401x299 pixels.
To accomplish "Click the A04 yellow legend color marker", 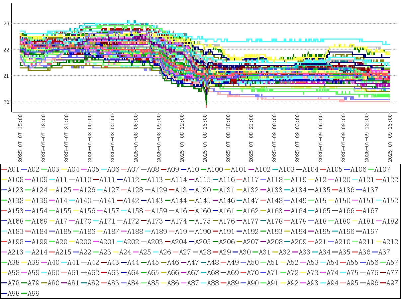I will pyautogui.click(x=64, y=169).
